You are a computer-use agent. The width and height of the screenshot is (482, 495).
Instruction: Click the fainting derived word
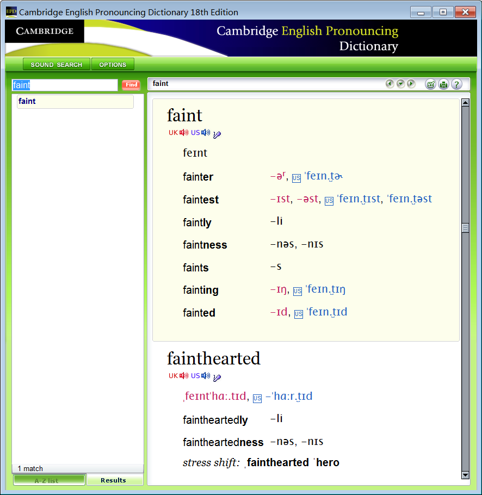click(201, 290)
